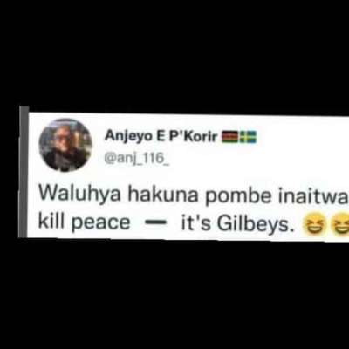
Task: Click the white space right of the handle
Action: (259, 159)
